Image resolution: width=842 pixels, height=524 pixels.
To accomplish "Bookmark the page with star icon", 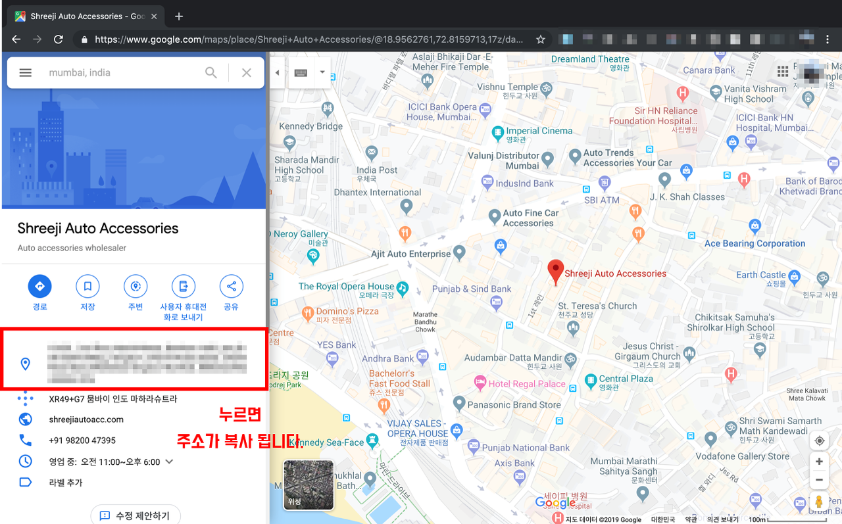I will click(x=541, y=39).
